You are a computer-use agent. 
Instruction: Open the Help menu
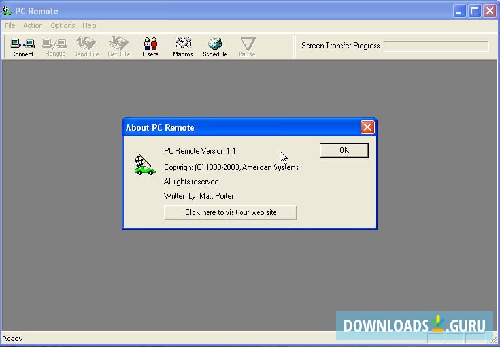pos(90,25)
